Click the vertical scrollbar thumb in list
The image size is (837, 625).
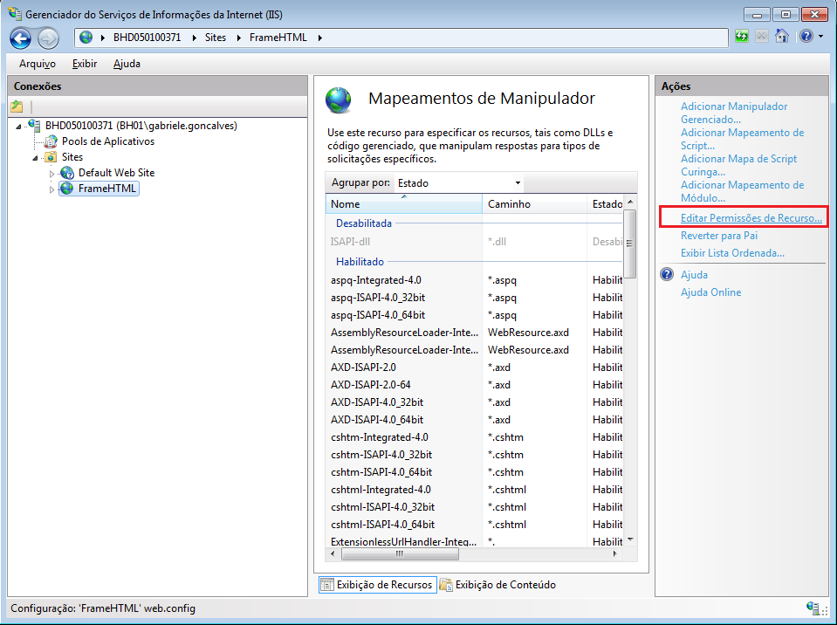[x=630, y=244]
